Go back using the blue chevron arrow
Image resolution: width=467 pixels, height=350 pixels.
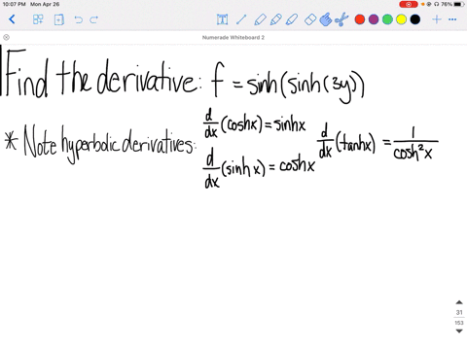(x=12, y=19)
